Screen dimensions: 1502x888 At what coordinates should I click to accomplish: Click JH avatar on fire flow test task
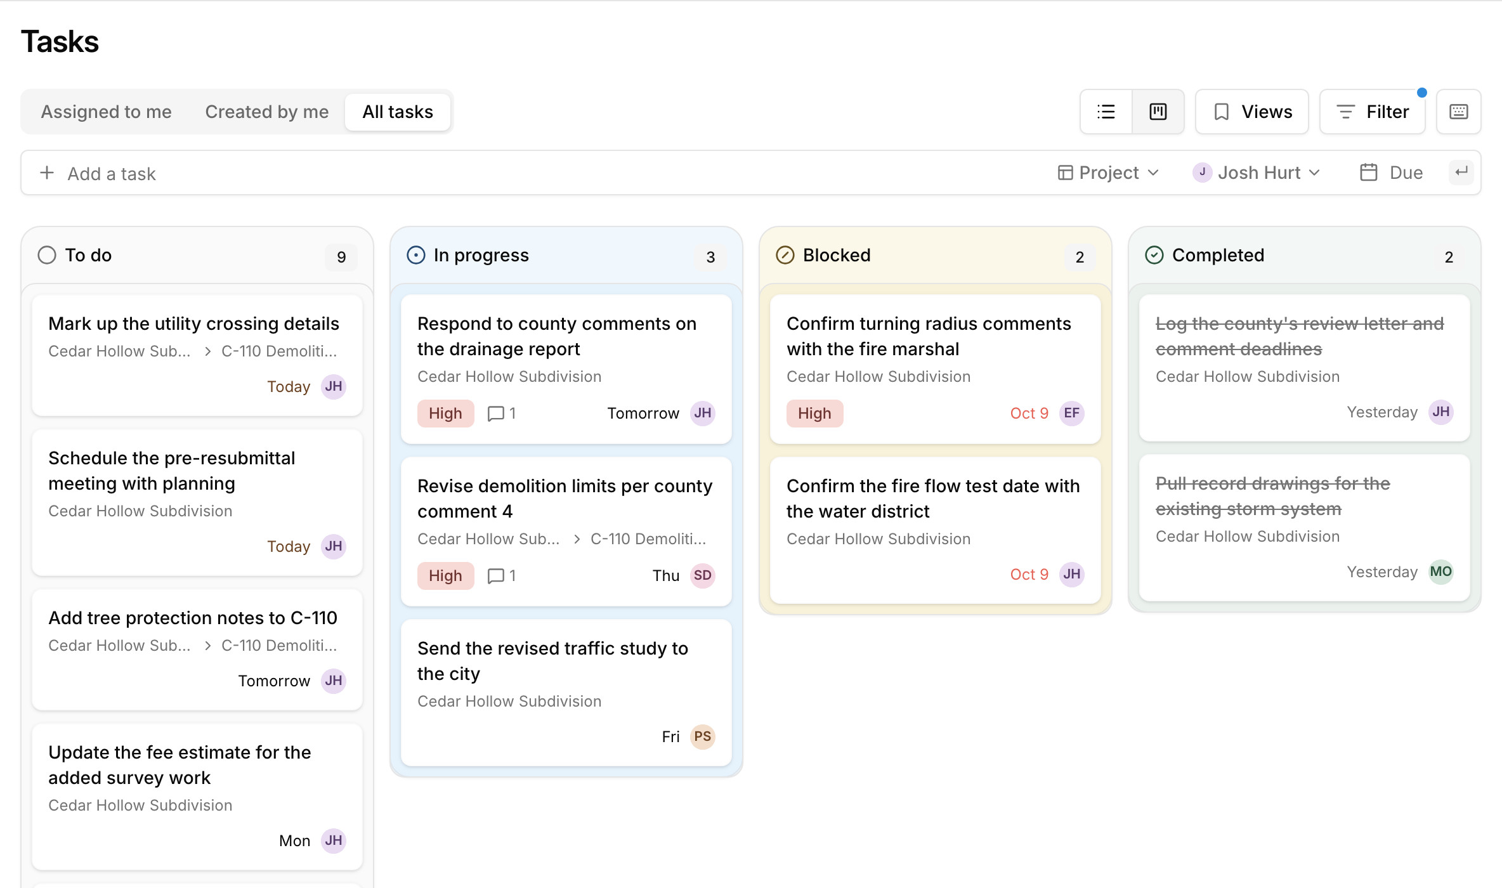click(1072, 574)
